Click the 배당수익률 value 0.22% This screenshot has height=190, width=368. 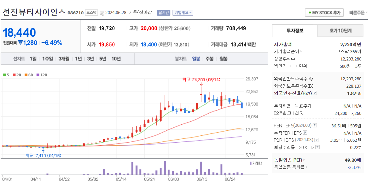coord(355,147)
